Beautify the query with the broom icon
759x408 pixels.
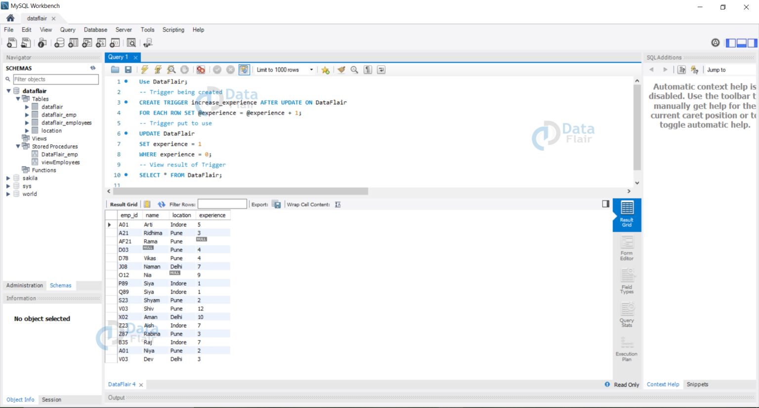341,70
